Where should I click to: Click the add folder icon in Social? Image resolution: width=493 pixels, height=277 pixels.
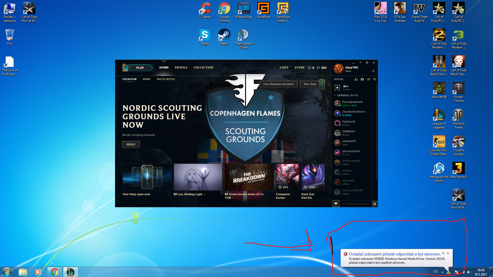362,79
